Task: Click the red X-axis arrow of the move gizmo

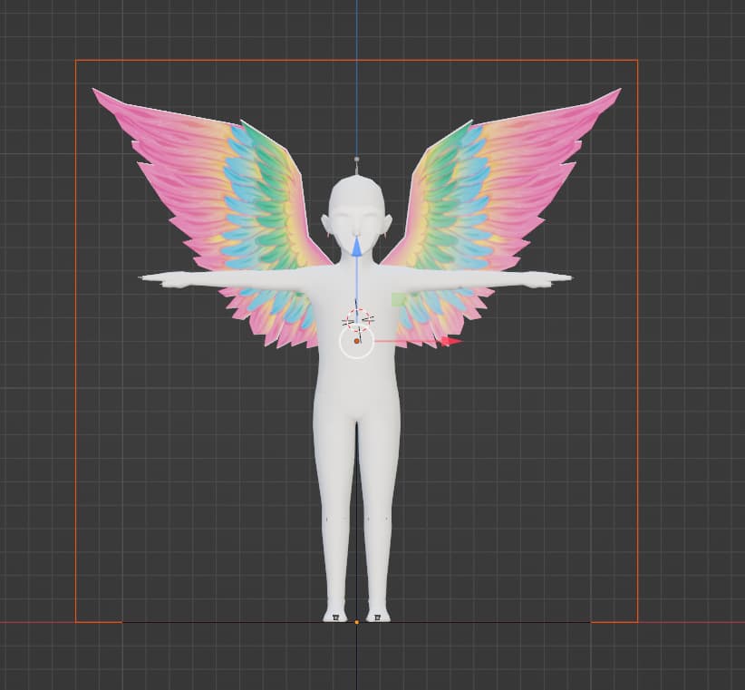Action: [450, 341]
